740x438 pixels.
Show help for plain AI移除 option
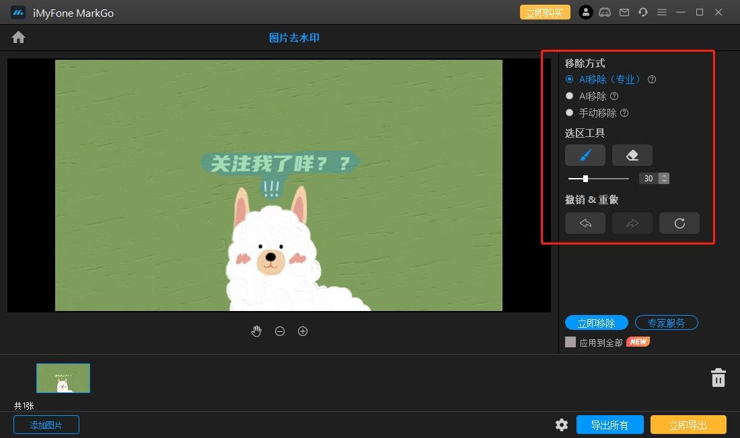coord(614,96)
